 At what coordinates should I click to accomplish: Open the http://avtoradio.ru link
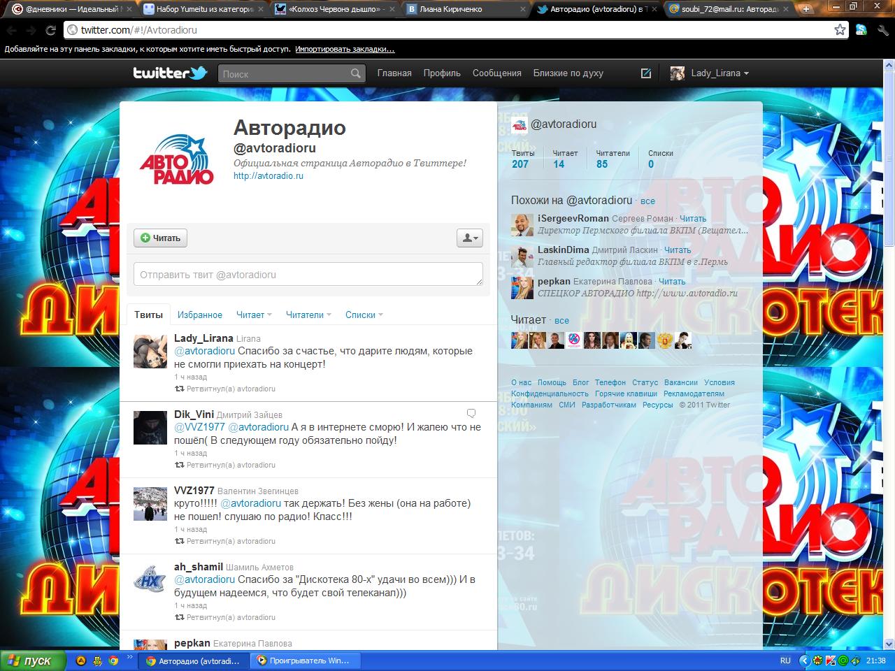pyautogui.click(x=268, y=176)
